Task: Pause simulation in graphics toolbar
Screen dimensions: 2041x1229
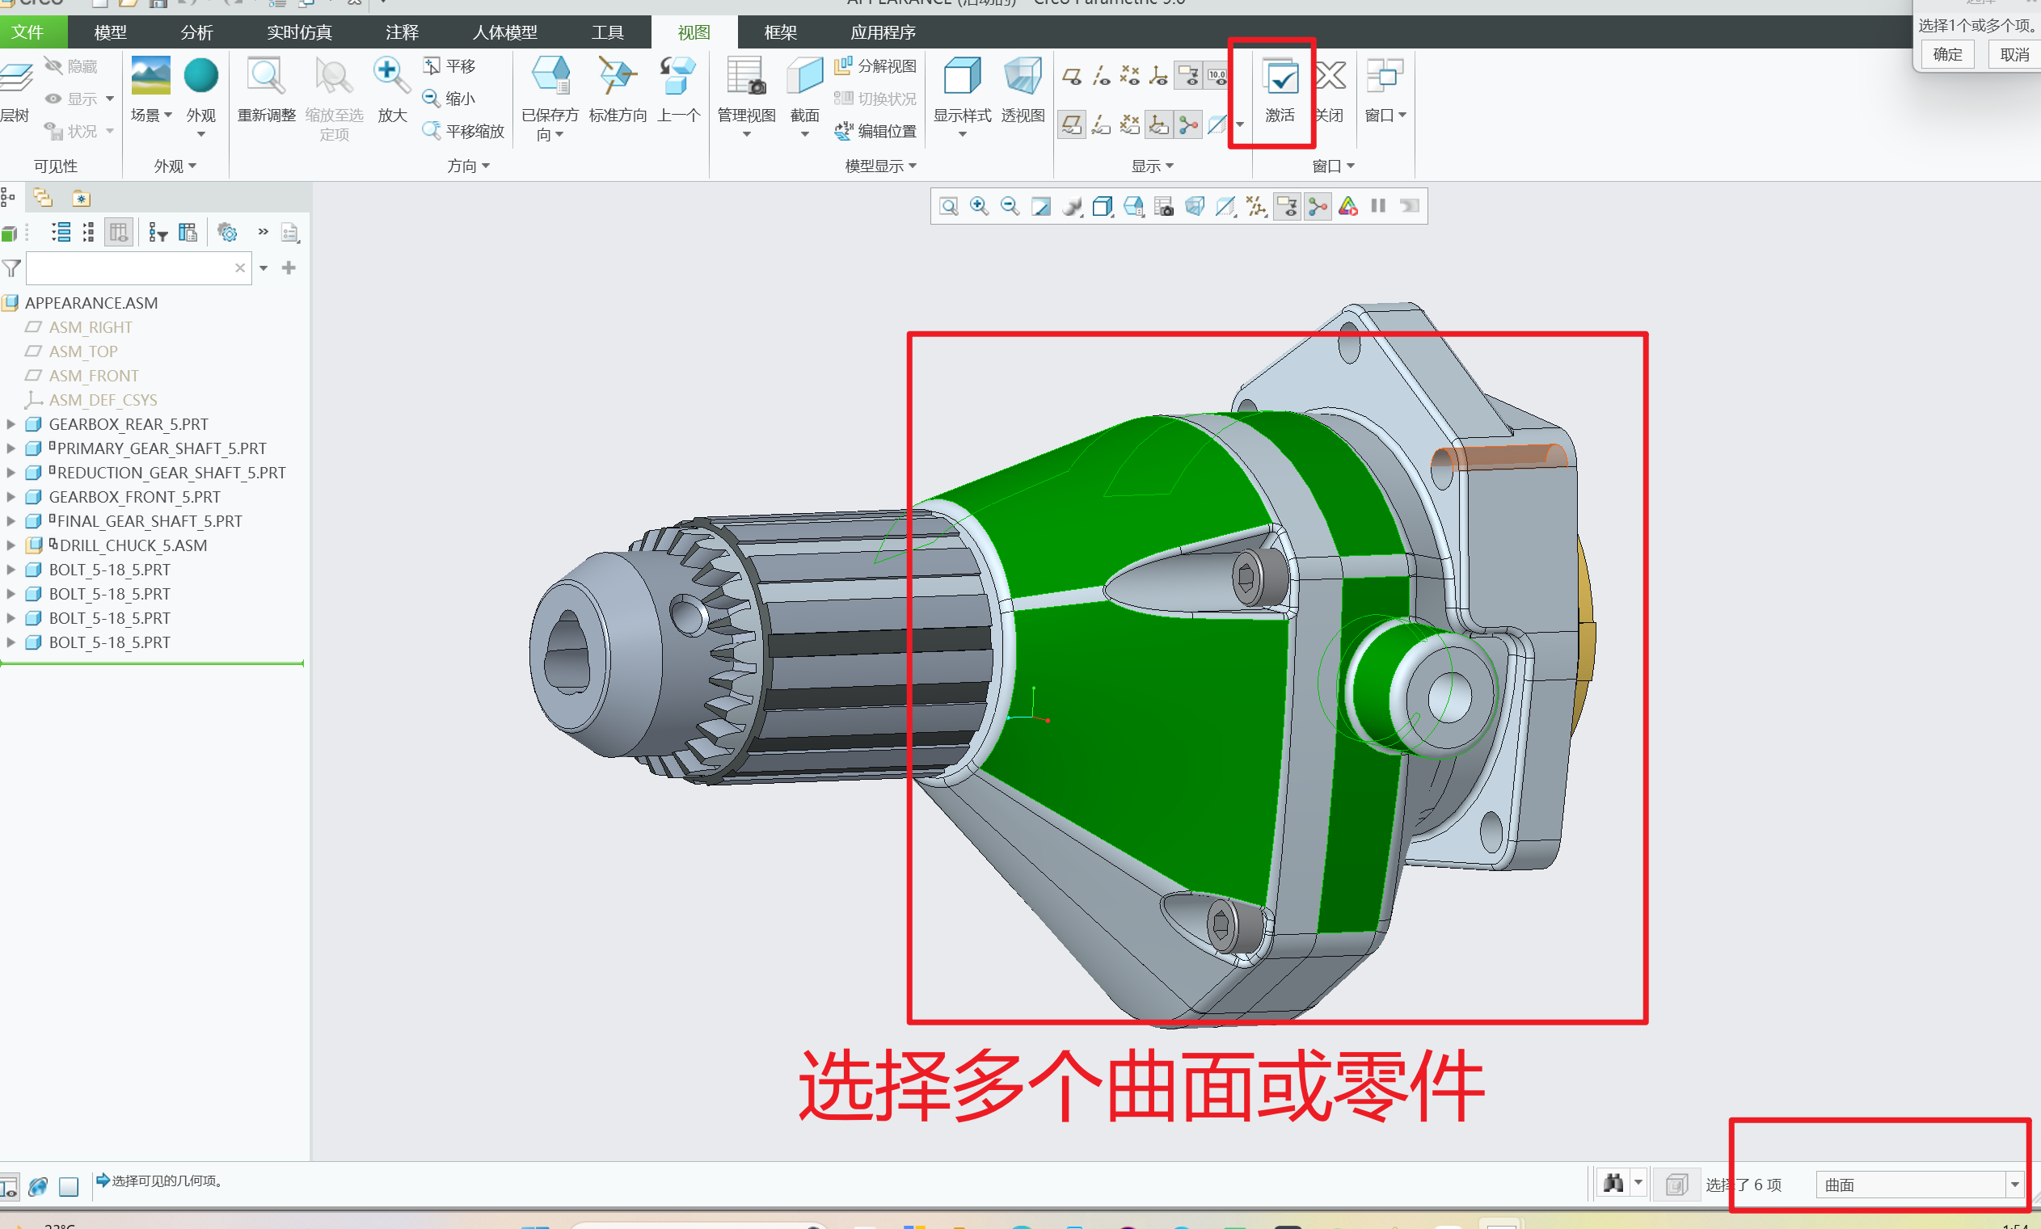Action: (1378, 206)
